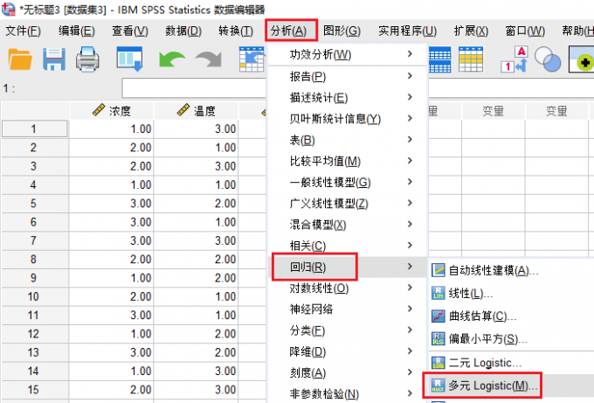Expand the 报告(P) submenu

[348, 77]
